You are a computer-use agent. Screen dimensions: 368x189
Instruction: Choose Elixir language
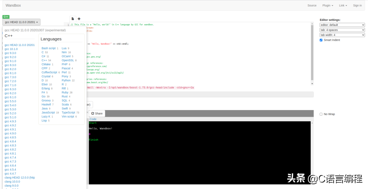[45, 84]
